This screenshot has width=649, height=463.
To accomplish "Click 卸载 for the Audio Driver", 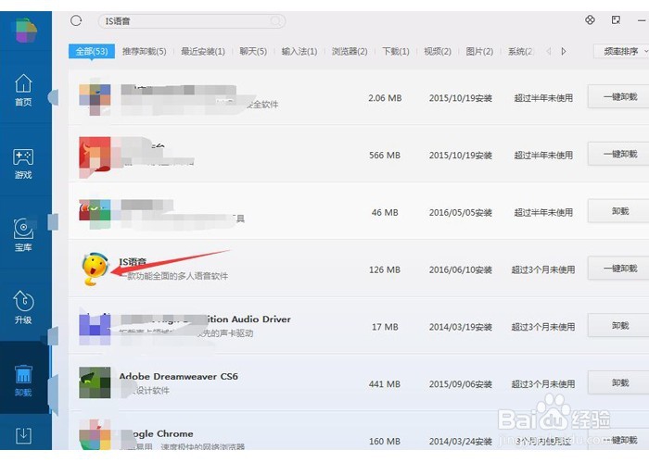I will 619,326.
